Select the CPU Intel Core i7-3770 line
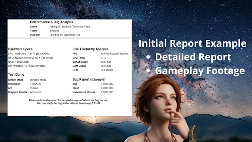252x142 pixels. (x=29, y=53)
